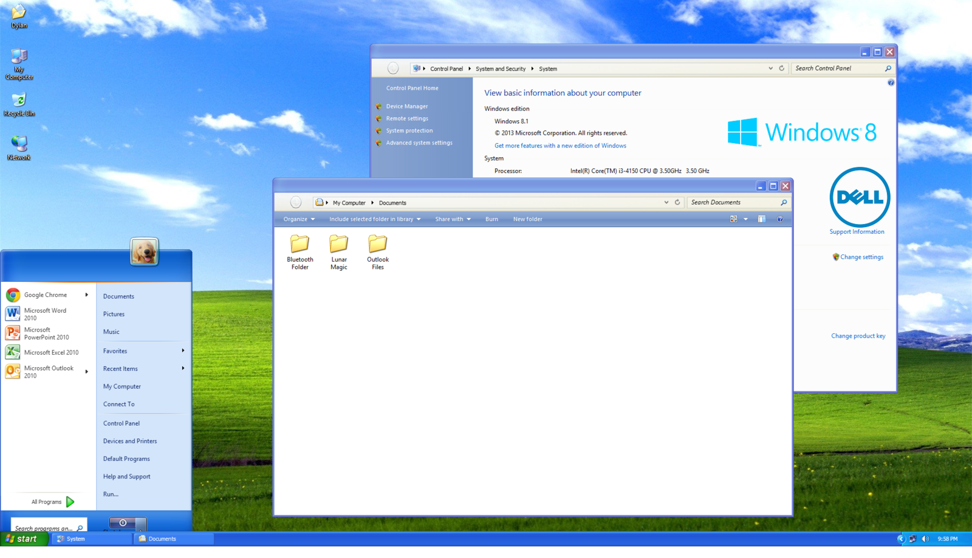972x558 pixels.
Task: Open network icon in system tray
Action: click(912, 539)
